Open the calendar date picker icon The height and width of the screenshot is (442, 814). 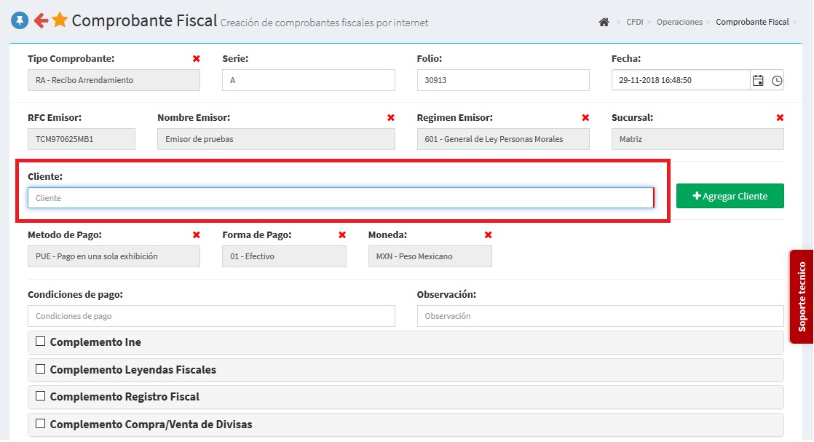758,80
